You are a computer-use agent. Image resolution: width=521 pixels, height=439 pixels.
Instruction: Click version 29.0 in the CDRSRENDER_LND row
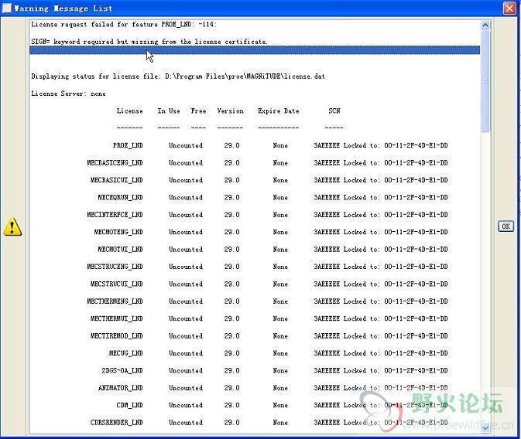click(231, 423)
